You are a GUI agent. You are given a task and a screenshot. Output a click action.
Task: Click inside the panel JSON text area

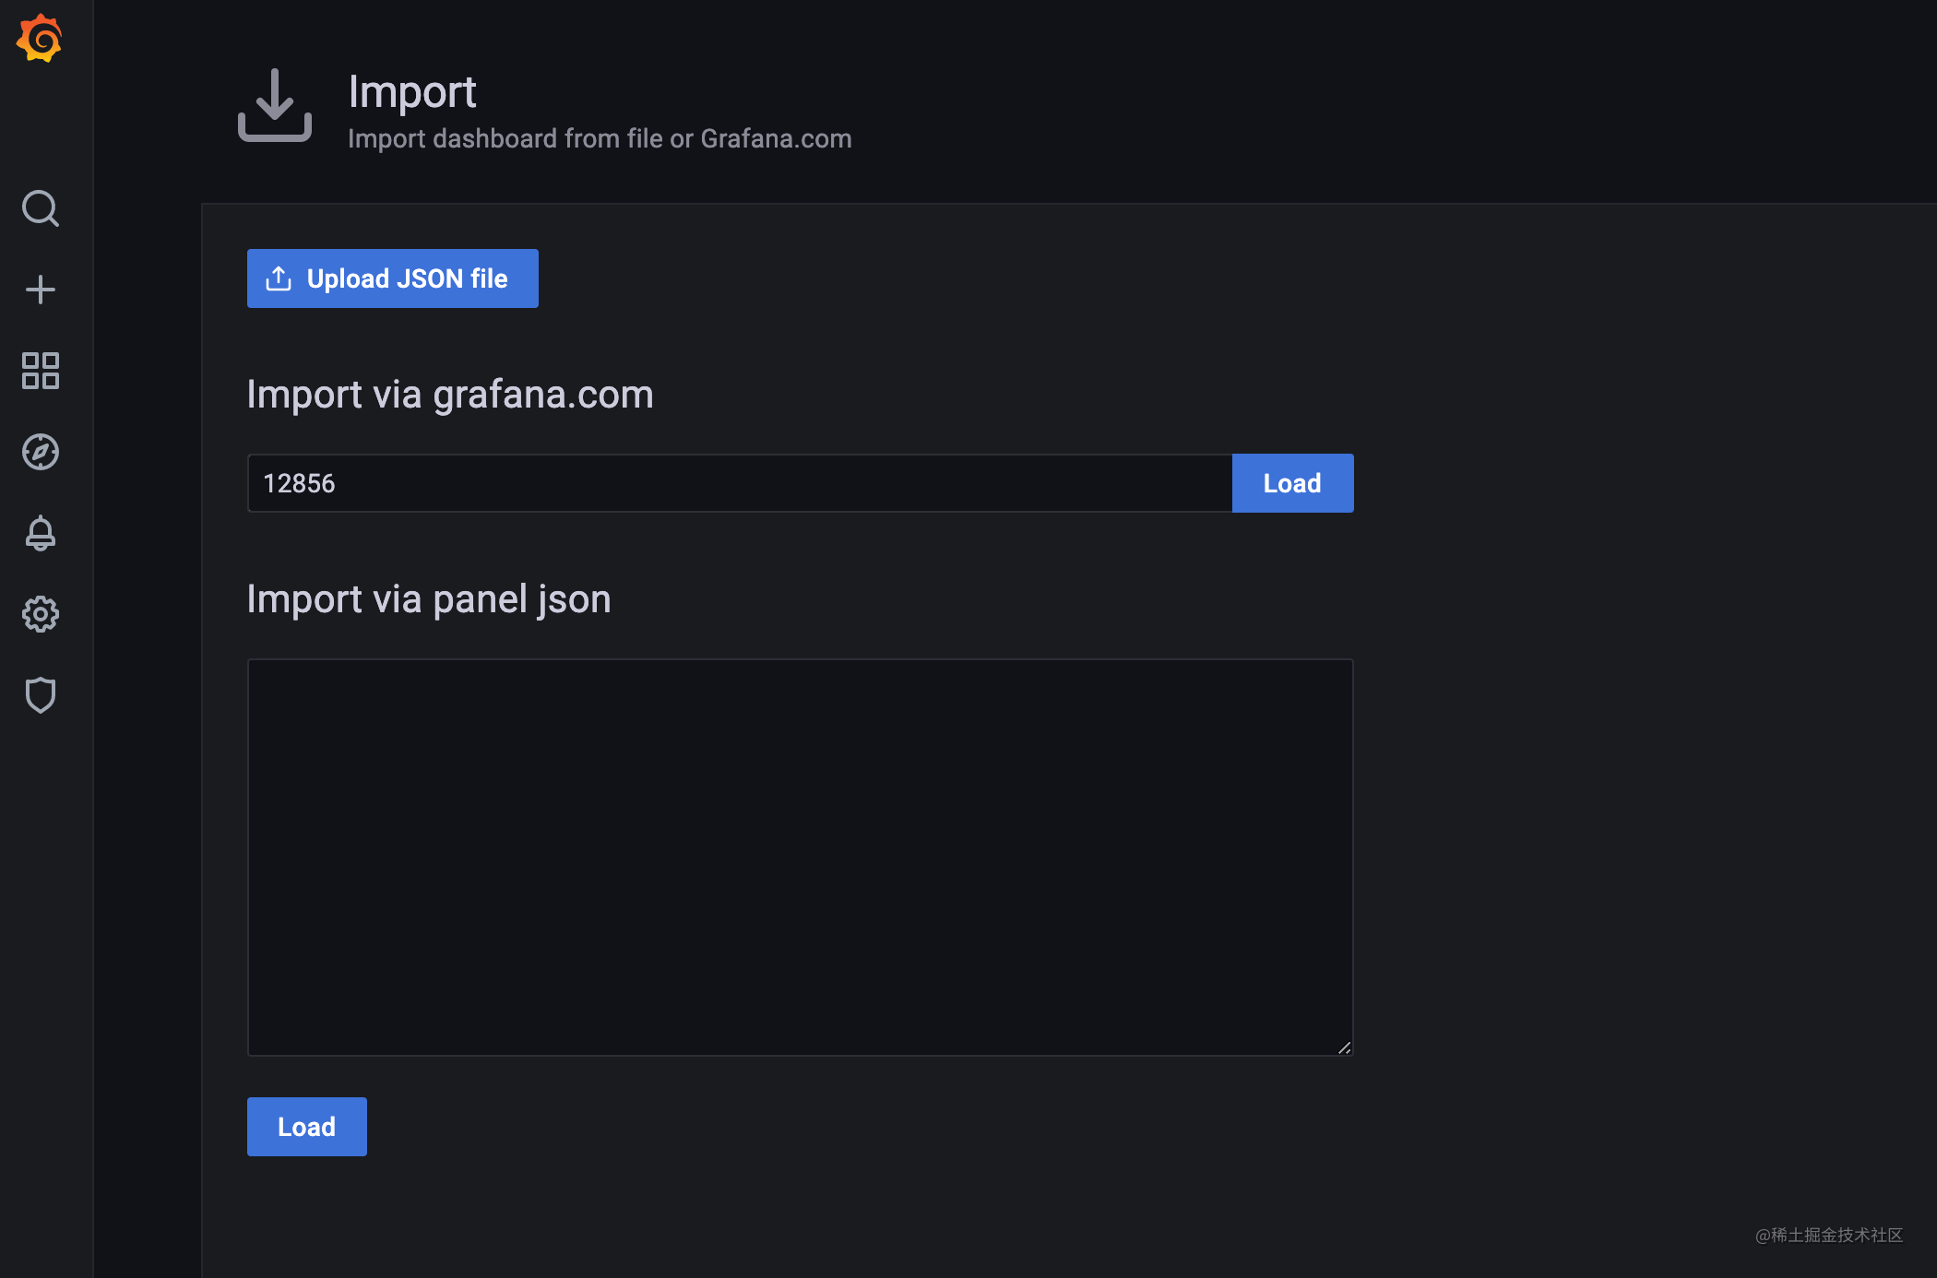[799, 856]
